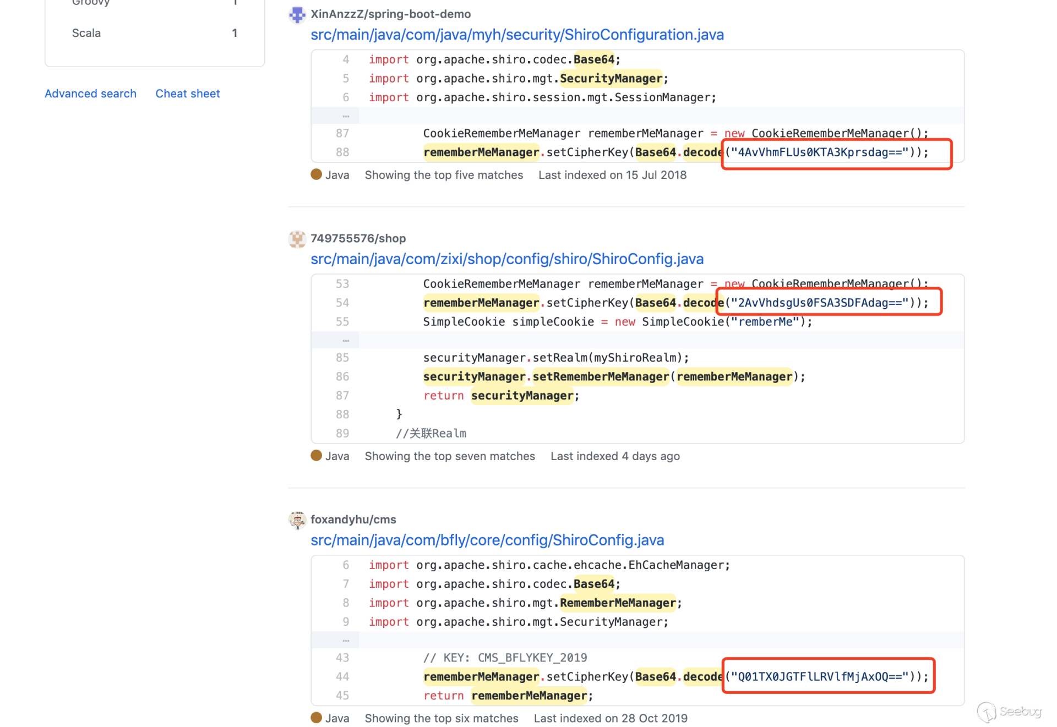Expand hidden lines in ShiroConfiguration.java snippet

click(x=345, y=116)
